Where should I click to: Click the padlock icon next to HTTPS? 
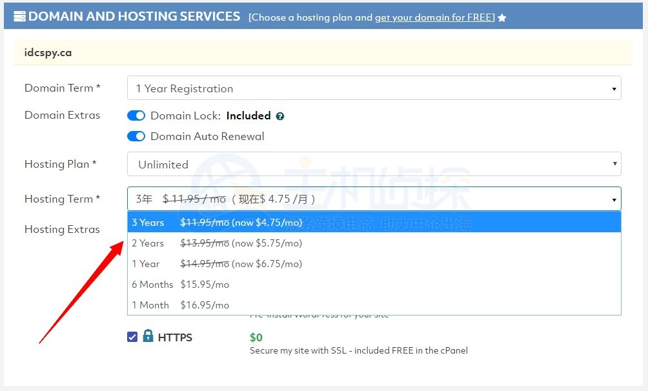pyautogui.click(x=148, y=336)
